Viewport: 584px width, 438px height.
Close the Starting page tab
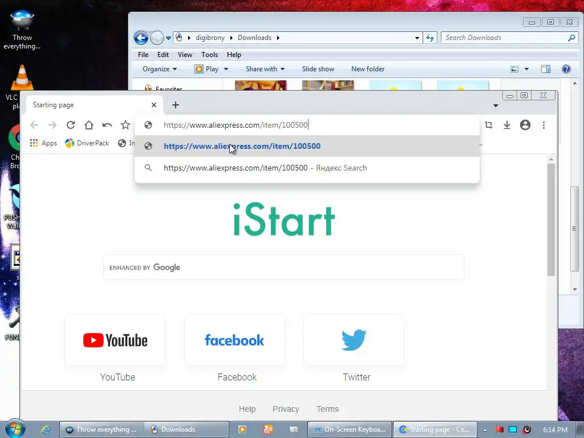[x=154, y=105]
